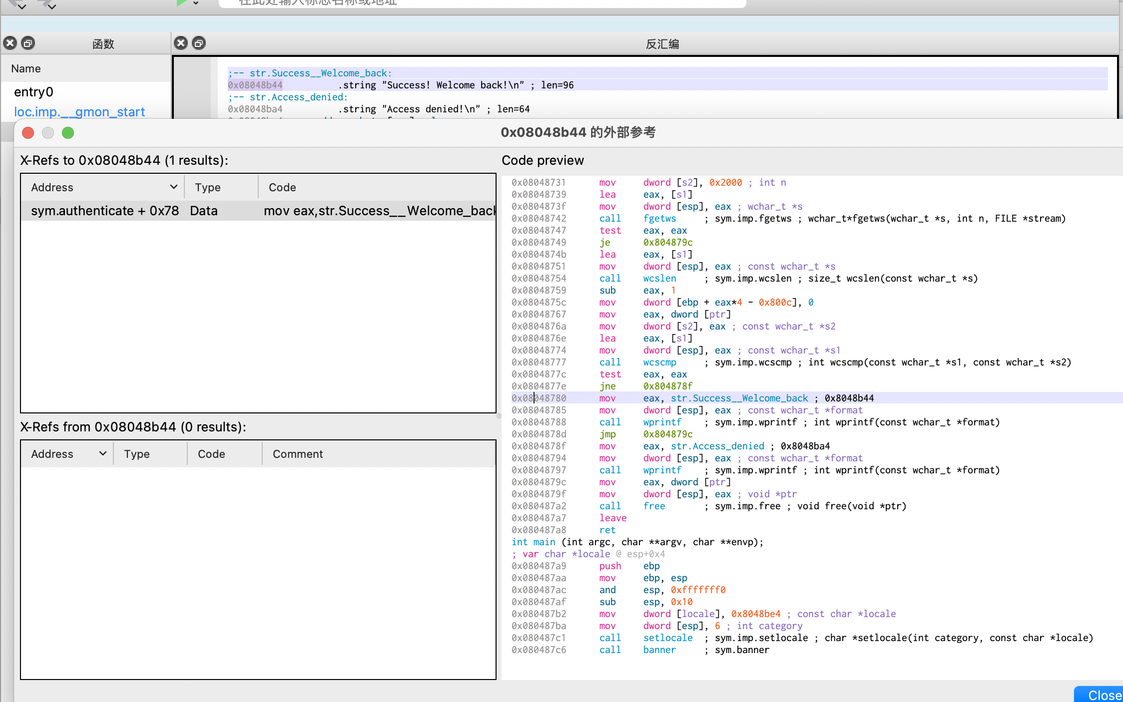
Task: Open loc.imp.__gmon_start function link
Action: 79,112
